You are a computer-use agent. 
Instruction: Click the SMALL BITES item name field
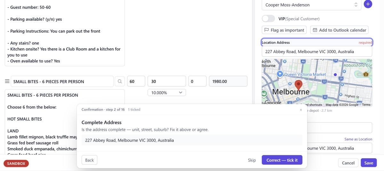62,82
